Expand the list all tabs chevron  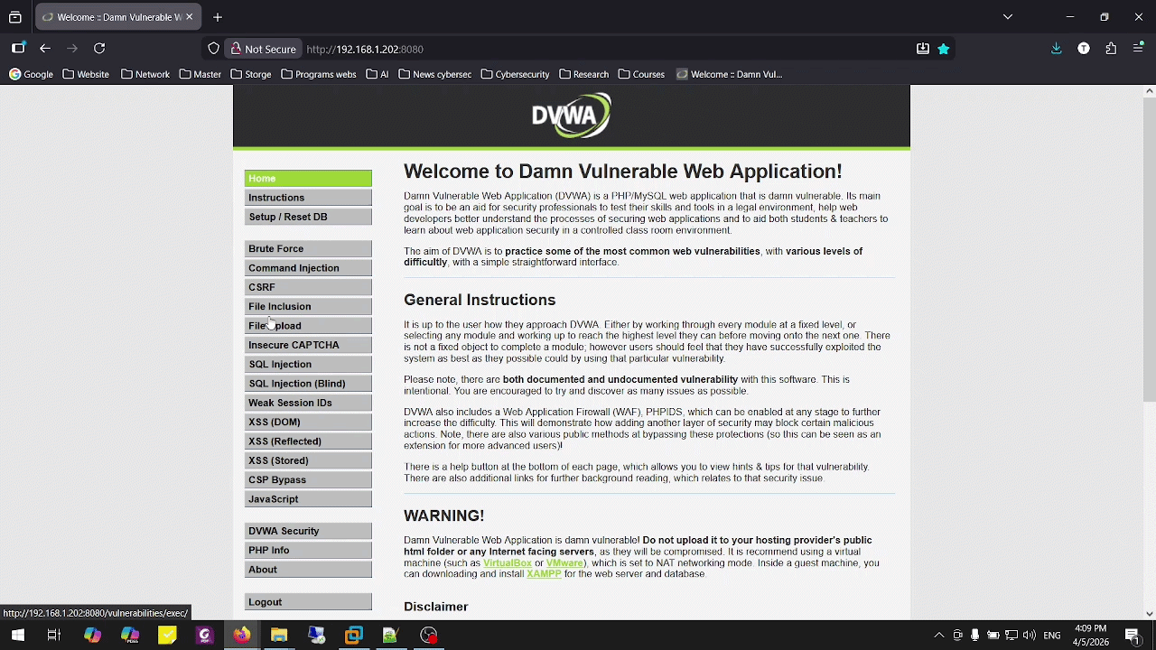coord(1008,17)
